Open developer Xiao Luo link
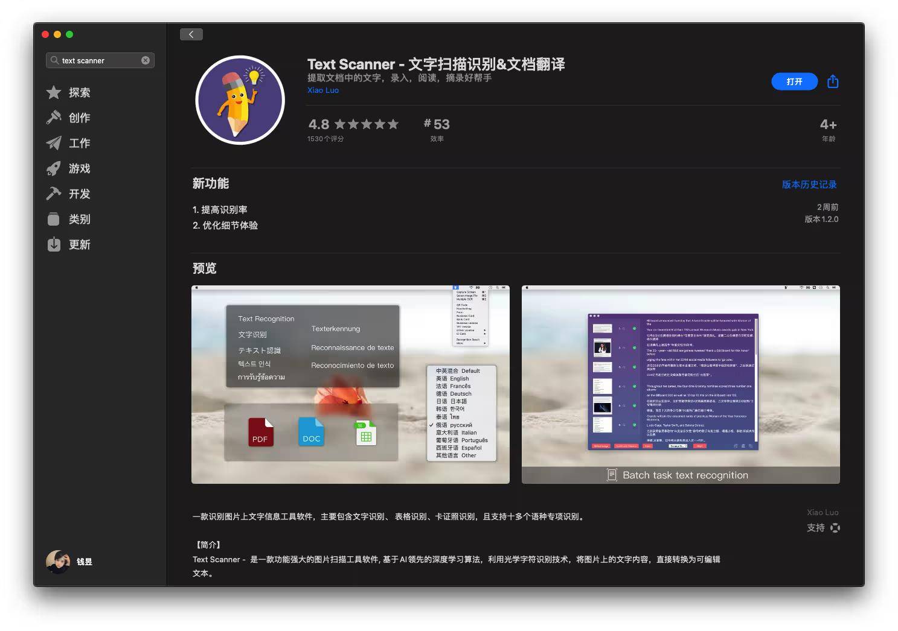 click(x=323, y=90)
